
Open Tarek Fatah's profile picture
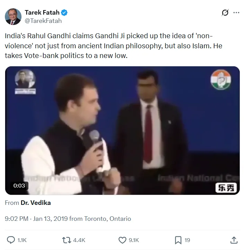pos(13,17)
